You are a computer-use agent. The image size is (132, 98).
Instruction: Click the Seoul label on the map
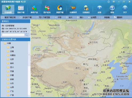(x=126, y=66)
